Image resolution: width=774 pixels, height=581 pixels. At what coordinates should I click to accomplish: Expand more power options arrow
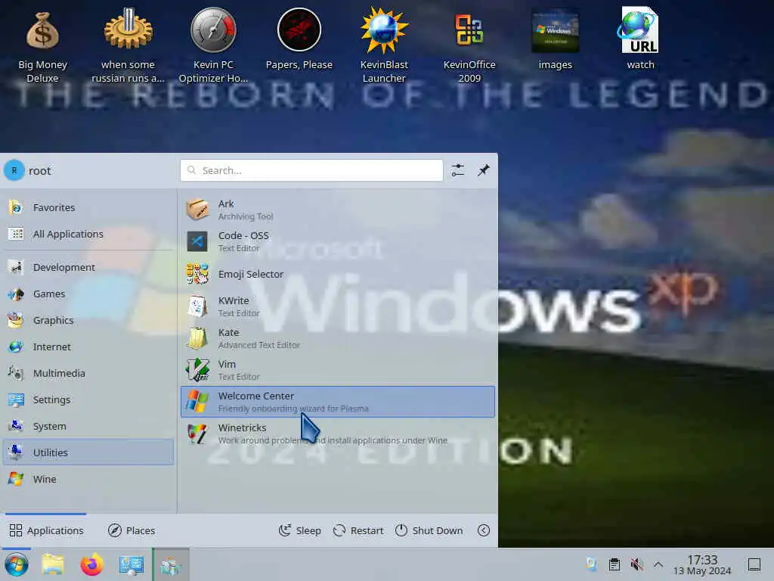click(484, 530)
